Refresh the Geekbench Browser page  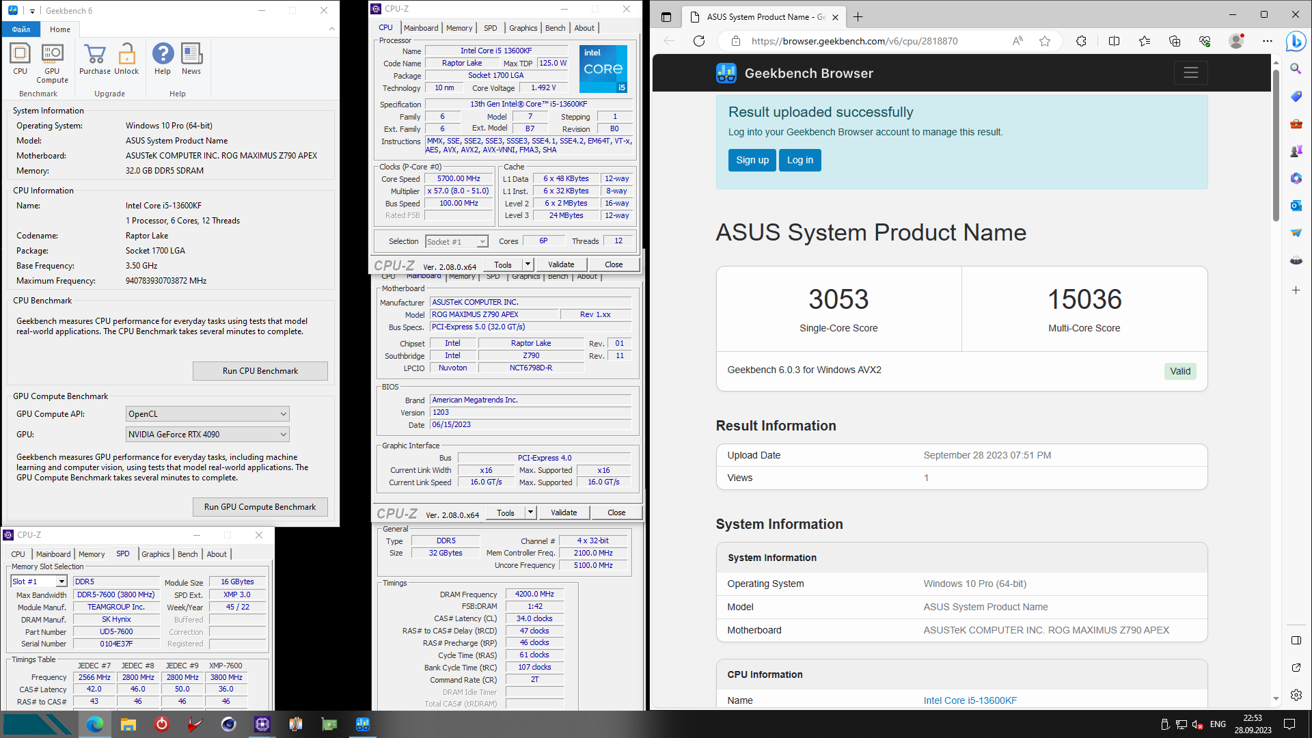pyautogui.click(x=698, y=41)
